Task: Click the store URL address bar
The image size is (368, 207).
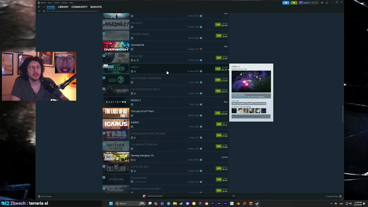Action: point(72,11)
